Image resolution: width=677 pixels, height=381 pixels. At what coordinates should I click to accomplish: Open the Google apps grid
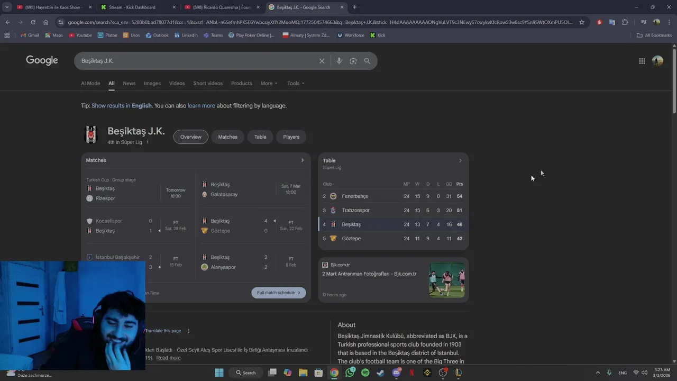[x=642, y=61]
